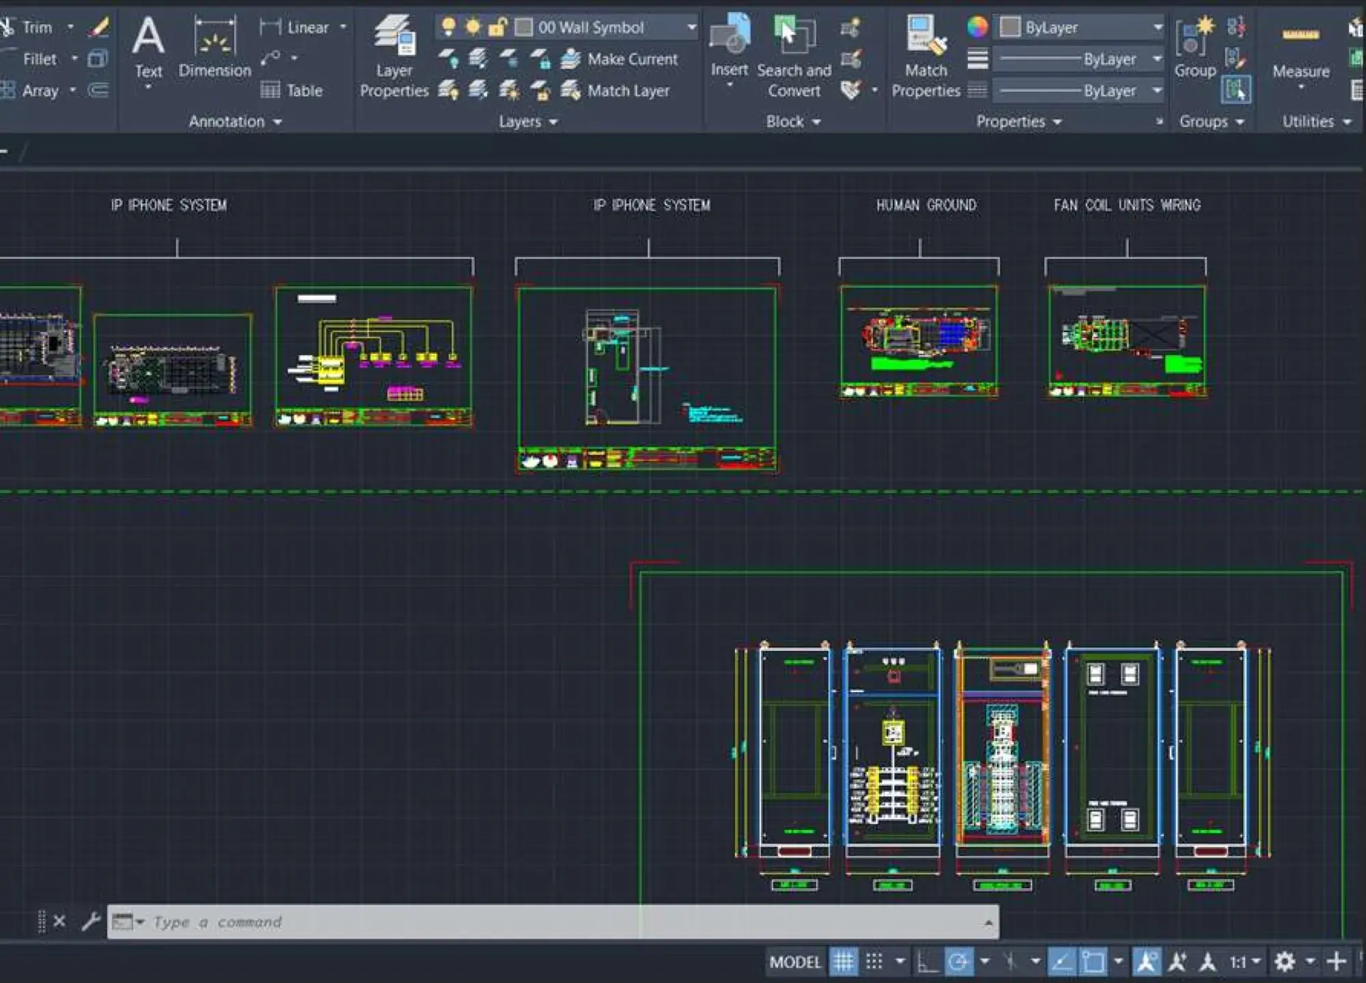Open the Search and Convert tool
This screenshot has width=1366, height=983.
point(794,57)
